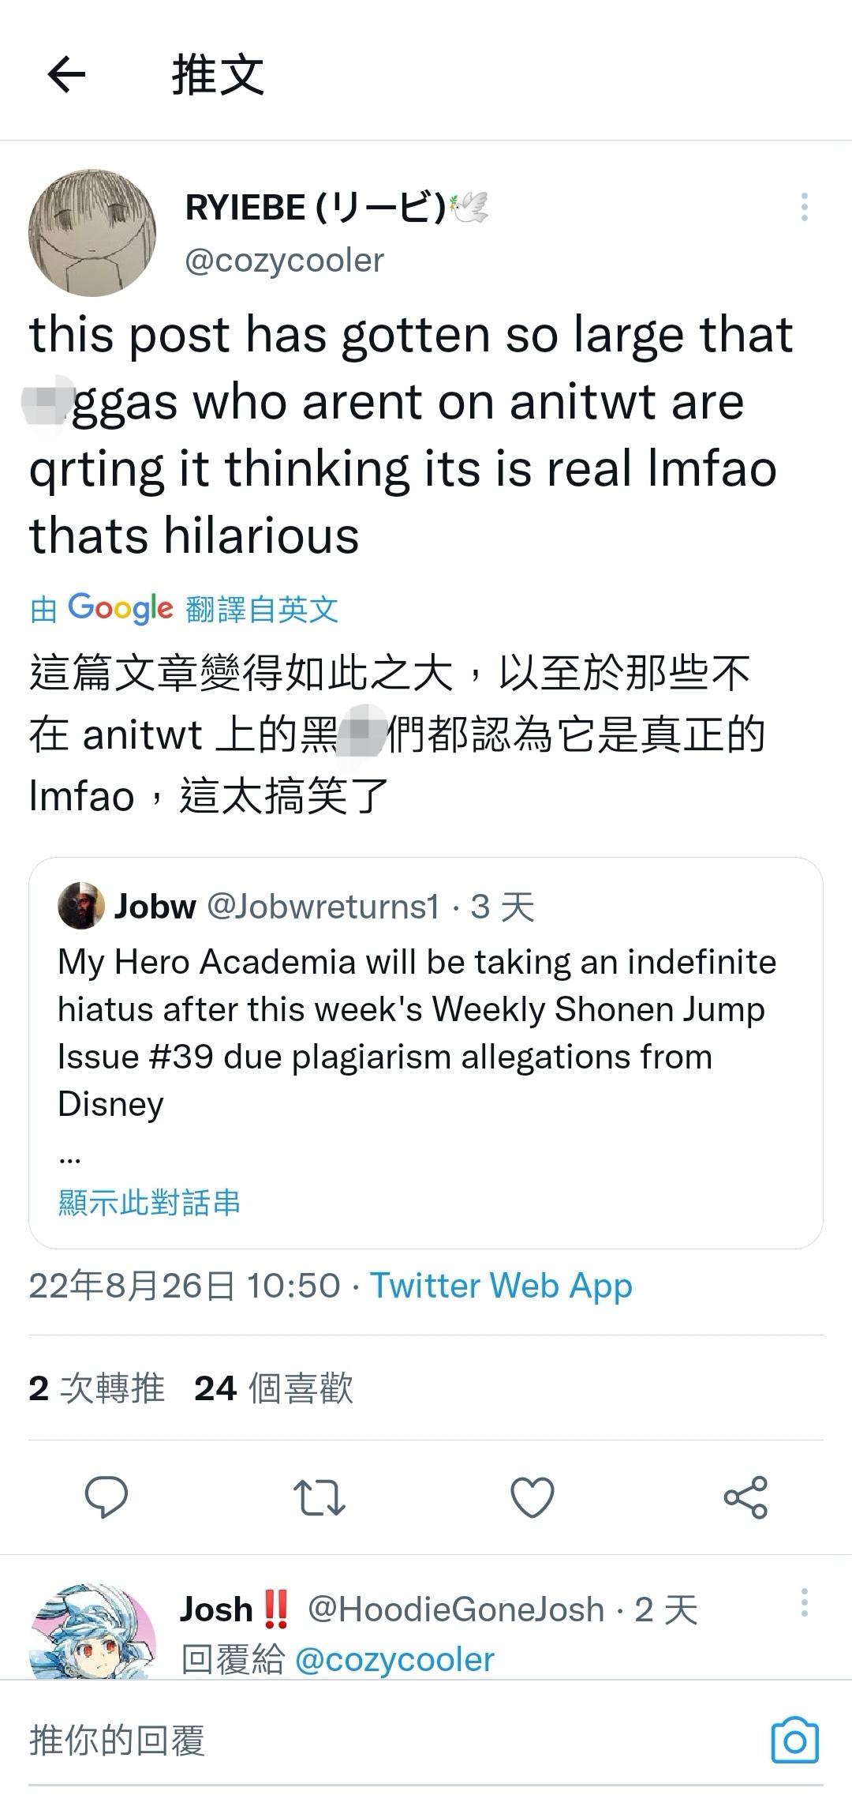
Task: View the 24 個喜歡 likes list
Action: click(x=274, y=1388)
